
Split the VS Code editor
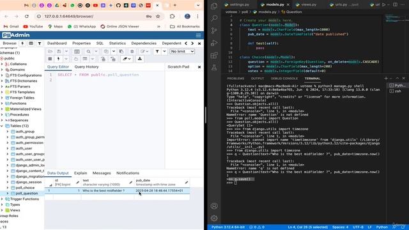[395, 4]
